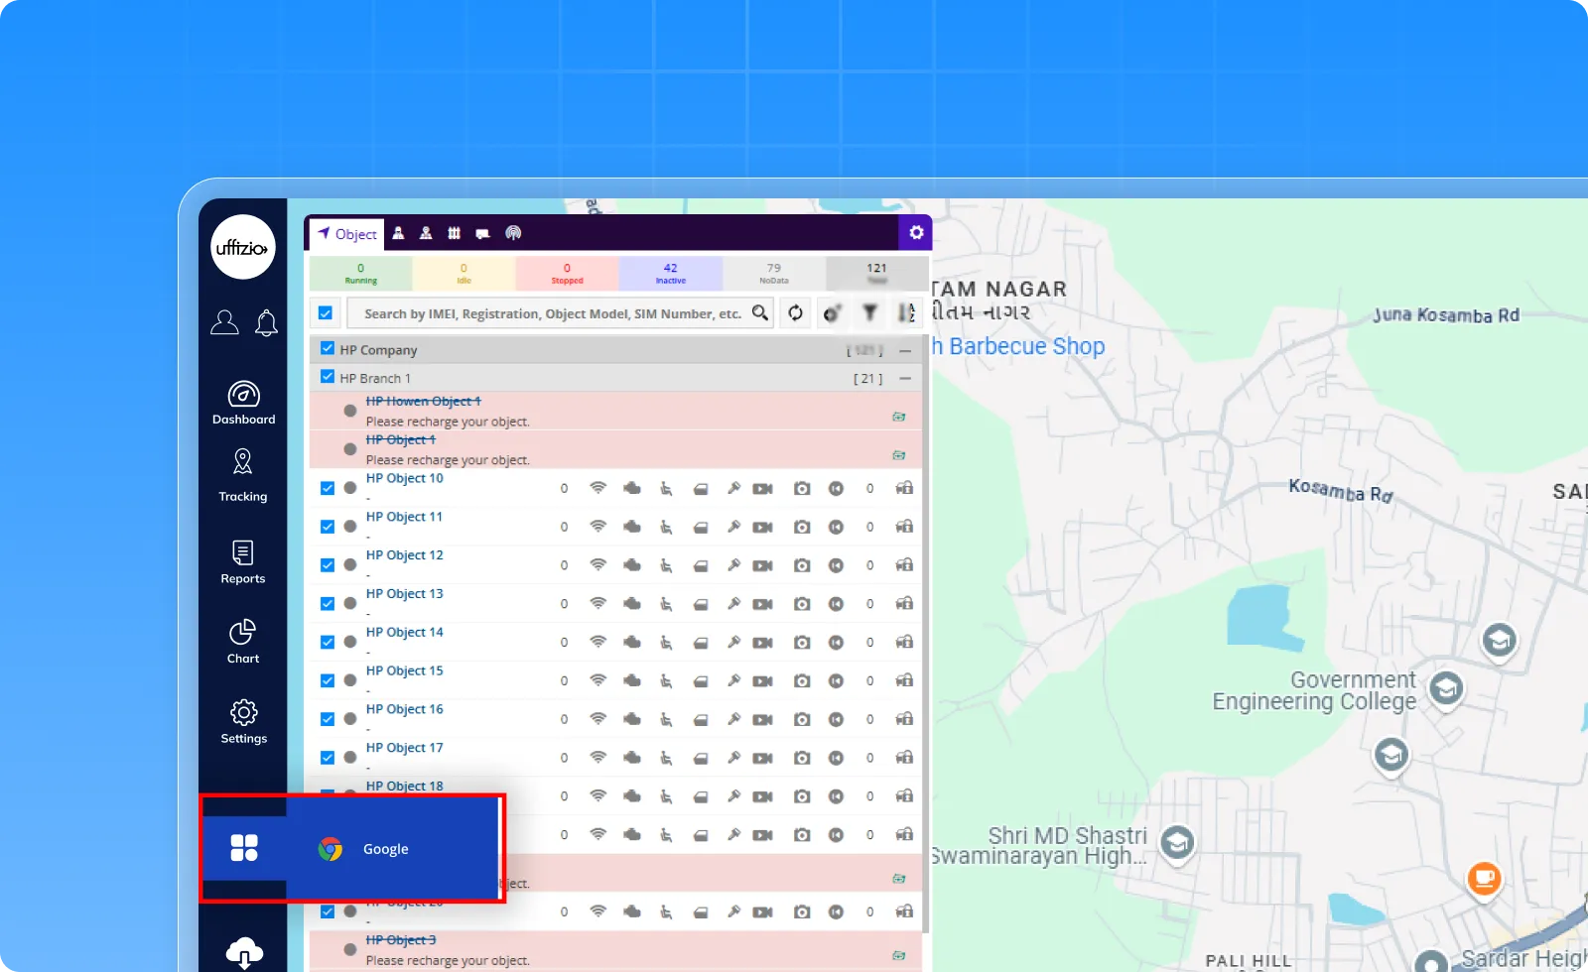Click the object search input field

(552, 313)
